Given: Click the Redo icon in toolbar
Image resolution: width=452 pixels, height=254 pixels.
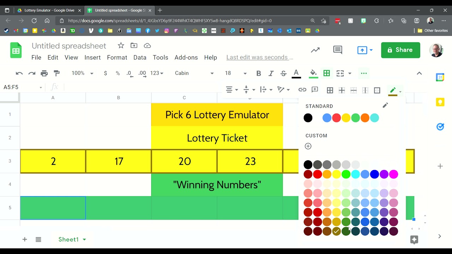Looking at the screenshot, I should [32, 73].
